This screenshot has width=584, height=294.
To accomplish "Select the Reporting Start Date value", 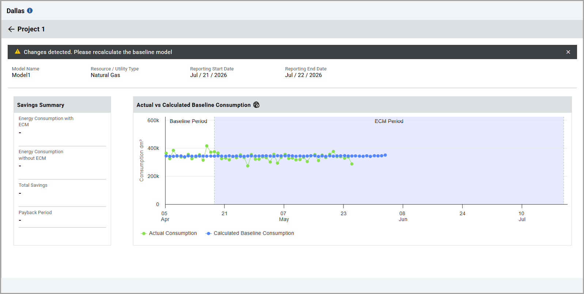I will [x=208, y=75].
